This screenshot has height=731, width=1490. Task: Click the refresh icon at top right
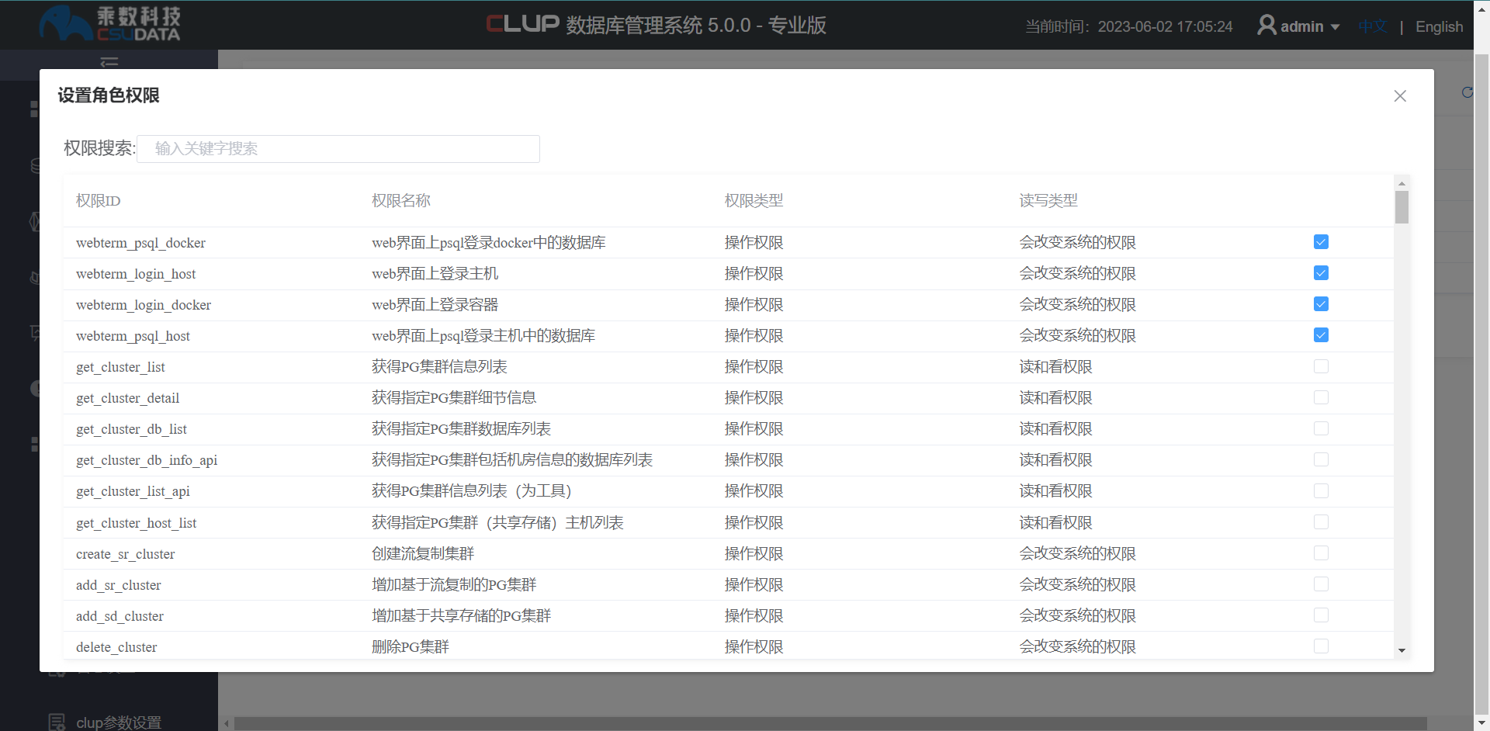click(x=1467, y=93)
